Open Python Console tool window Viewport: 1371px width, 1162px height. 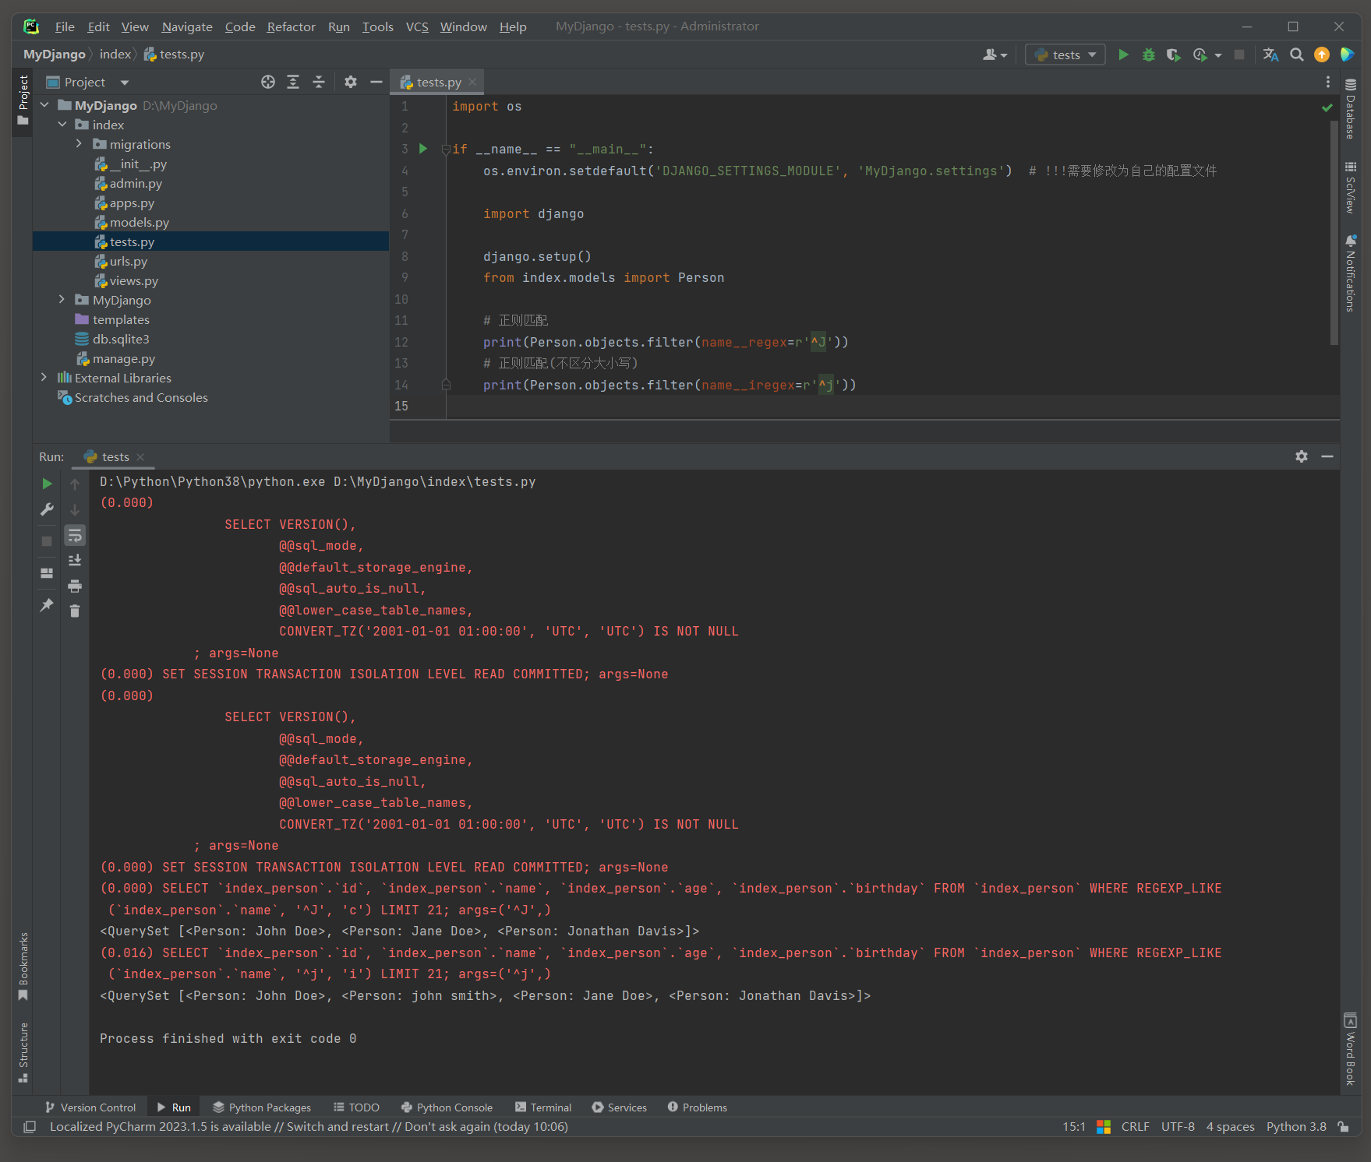447,1107
